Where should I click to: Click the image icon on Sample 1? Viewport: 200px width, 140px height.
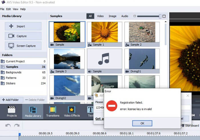point(90,45)
